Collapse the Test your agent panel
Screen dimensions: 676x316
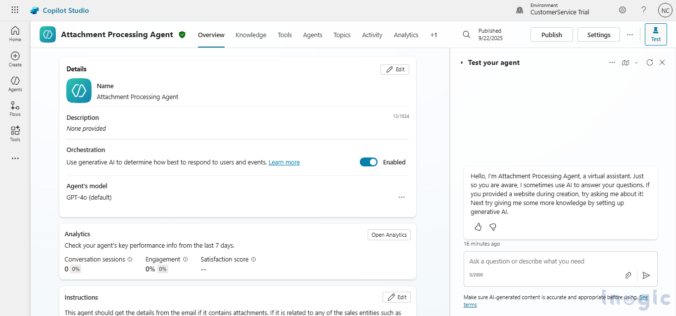pyautogui.click(x=462, y=63)
